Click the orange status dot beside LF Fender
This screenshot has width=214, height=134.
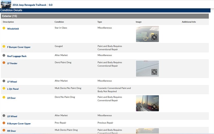click(4, 63)
